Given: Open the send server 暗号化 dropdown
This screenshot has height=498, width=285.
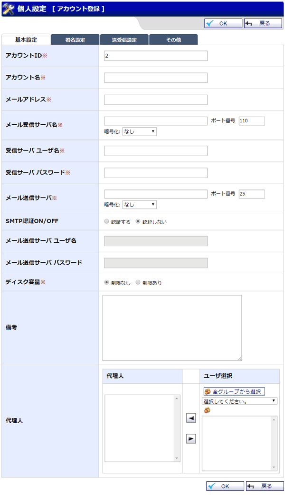Looking at the screenshot, I should point(140,205).
